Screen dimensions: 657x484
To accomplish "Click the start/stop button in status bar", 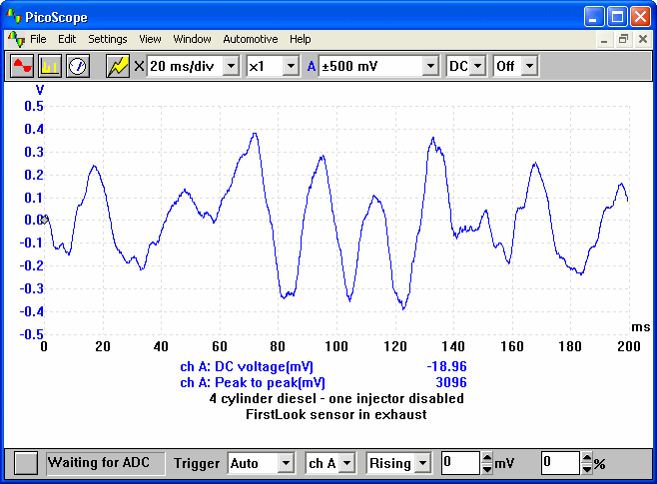I will pyautogui.click(x=26, y=463).
